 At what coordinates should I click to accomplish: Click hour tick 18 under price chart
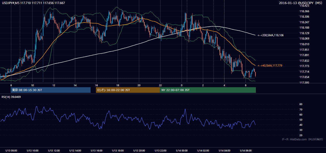[x=118, y=85]
